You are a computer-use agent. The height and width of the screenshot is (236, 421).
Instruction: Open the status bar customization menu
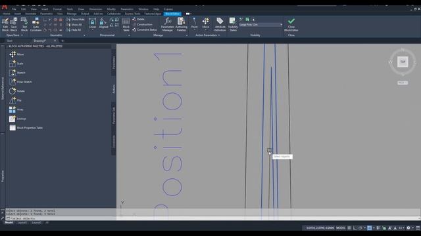click(418, 228)
